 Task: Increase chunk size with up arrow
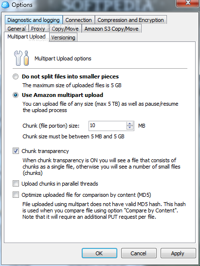130,124
